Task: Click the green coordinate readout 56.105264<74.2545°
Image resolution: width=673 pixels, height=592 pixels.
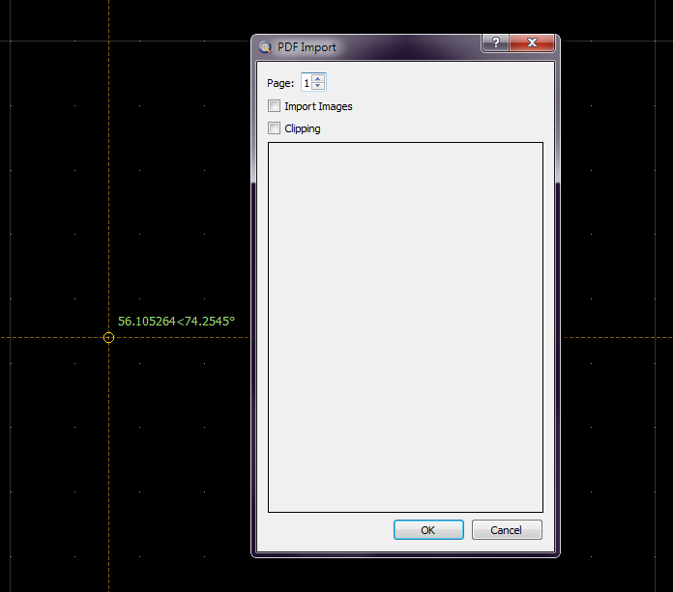Action: [176, 321]
